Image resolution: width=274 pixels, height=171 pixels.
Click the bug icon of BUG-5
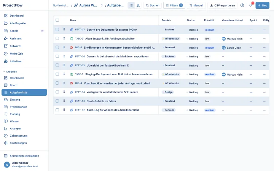(72, 47)
